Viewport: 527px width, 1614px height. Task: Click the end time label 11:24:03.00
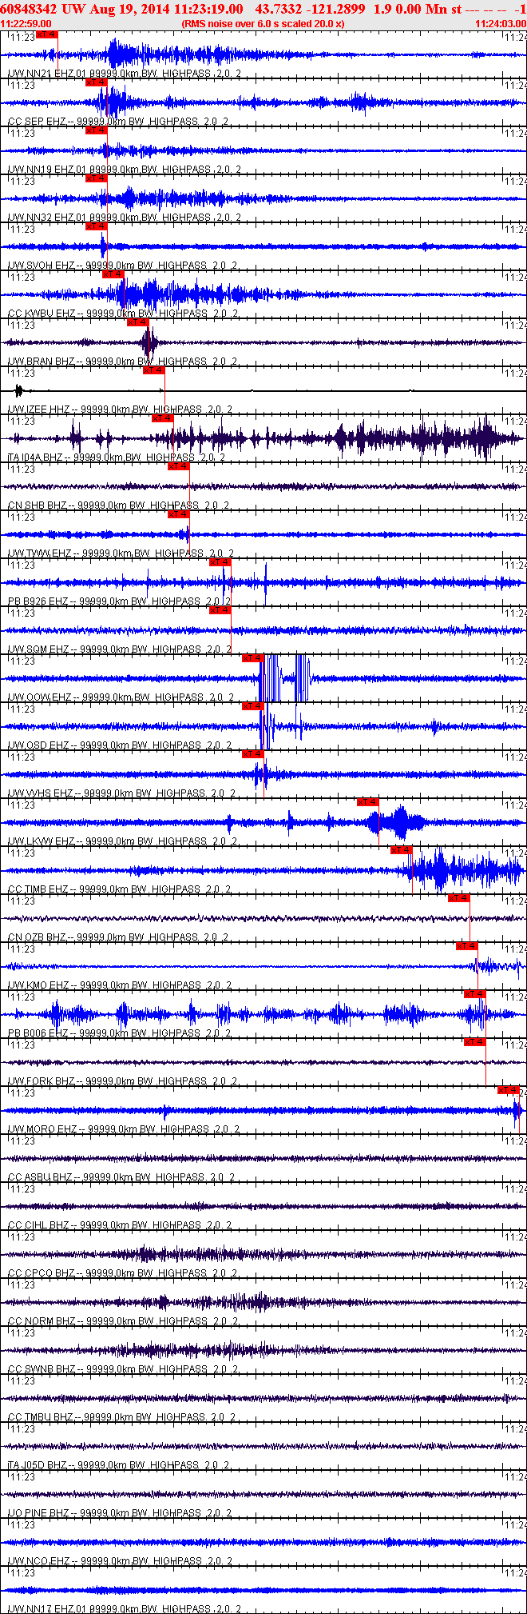pyautogui.click(x=501, y=24)
